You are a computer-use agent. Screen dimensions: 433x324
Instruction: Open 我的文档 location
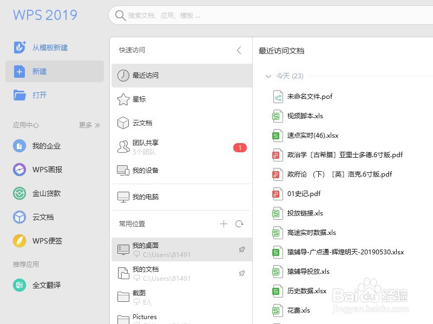pyautogui.click(x=182, y=273)
